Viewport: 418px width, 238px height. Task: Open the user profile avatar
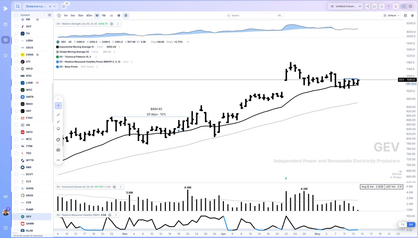pyautogui.click(x=5, y=212)
